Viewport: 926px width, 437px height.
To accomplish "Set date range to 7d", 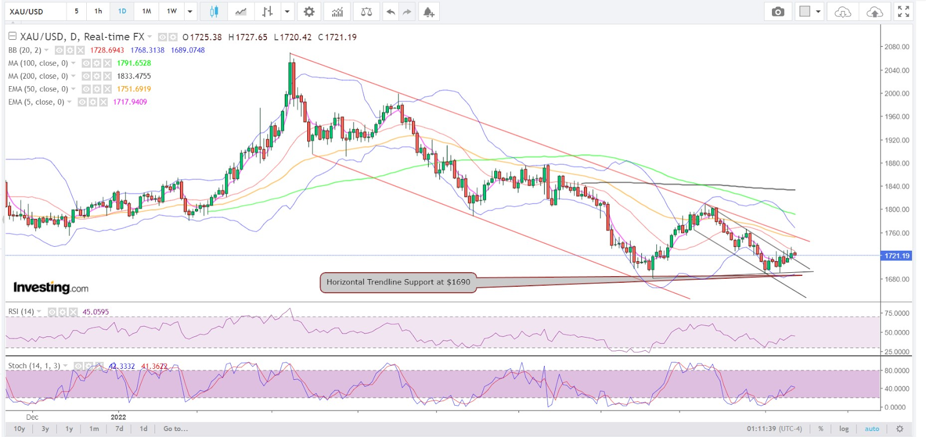I will pos(119,429).
